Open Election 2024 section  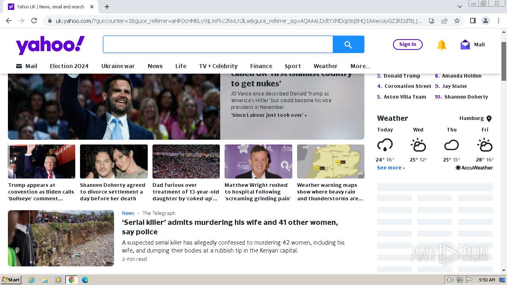[69, 66]
